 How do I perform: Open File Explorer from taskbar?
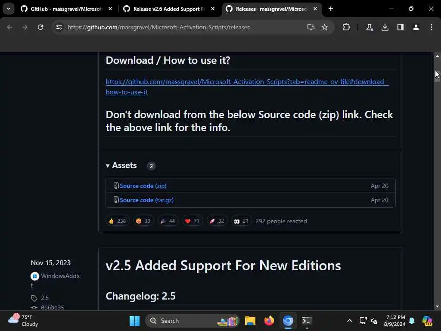[x=250, y=321]
